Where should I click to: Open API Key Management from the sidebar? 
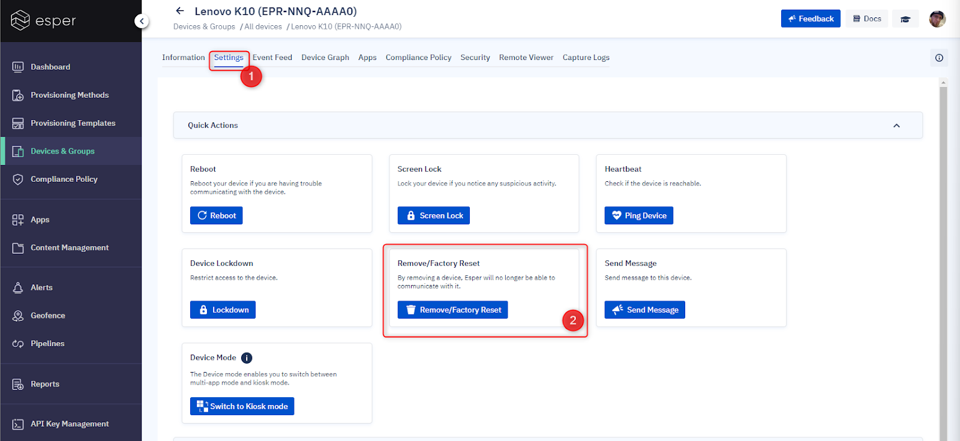click(x=71, y=424)
